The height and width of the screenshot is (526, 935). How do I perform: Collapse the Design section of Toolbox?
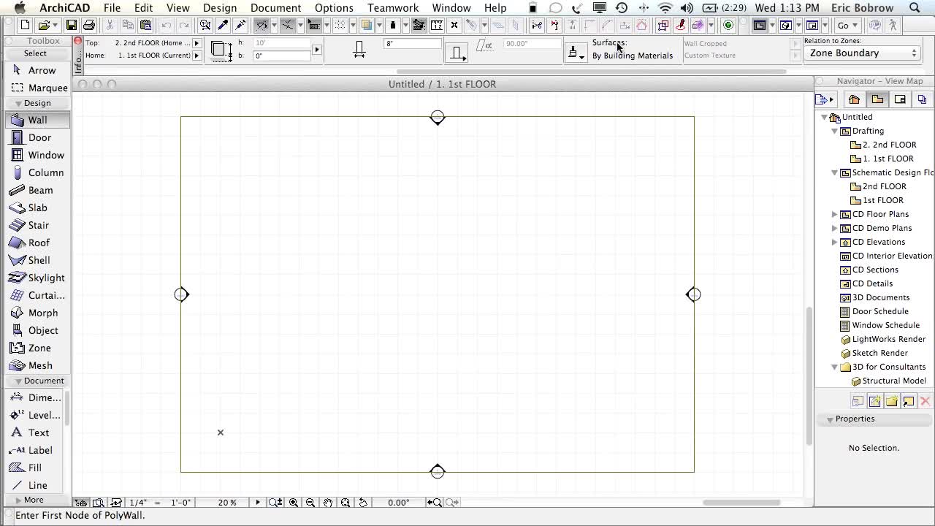pyautogui.click(x=18, y=103)
